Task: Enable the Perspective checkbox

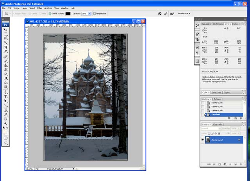Action: tap(95, 13)
